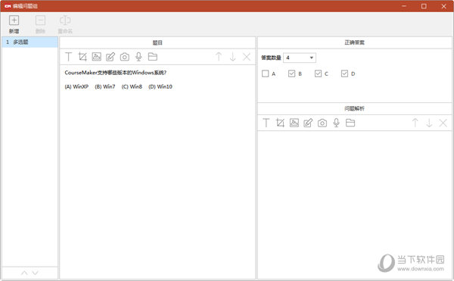Move analysis item down arrow

(429, 123)
